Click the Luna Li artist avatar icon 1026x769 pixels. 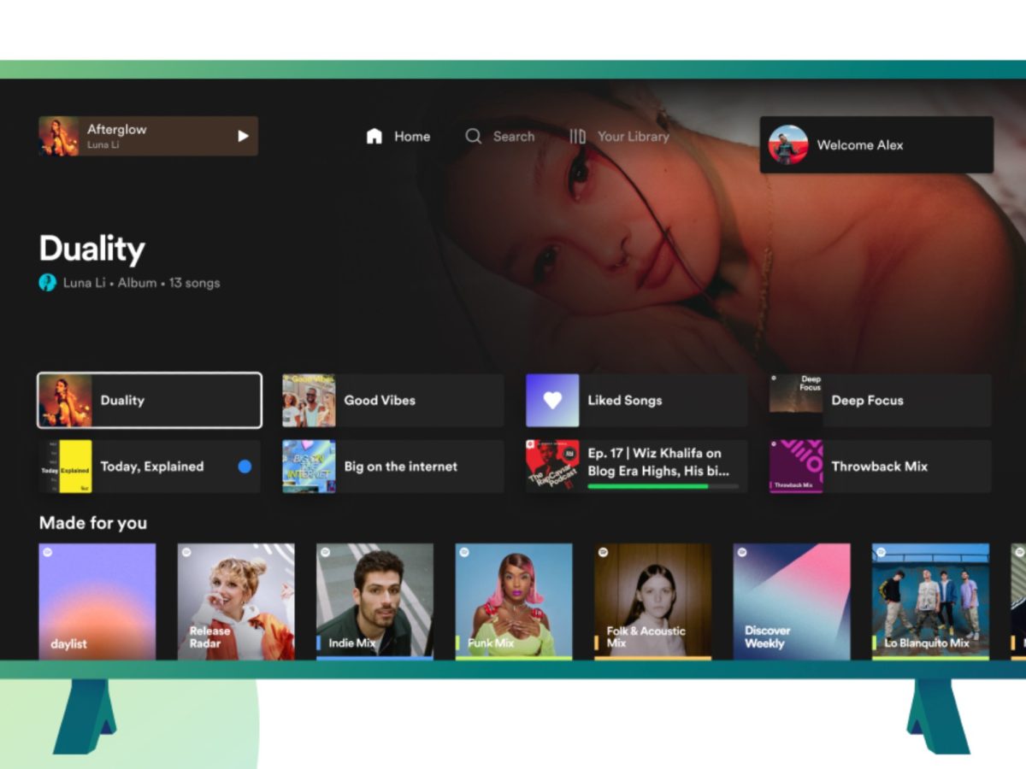pyautogui.click(x=47, y=282)
